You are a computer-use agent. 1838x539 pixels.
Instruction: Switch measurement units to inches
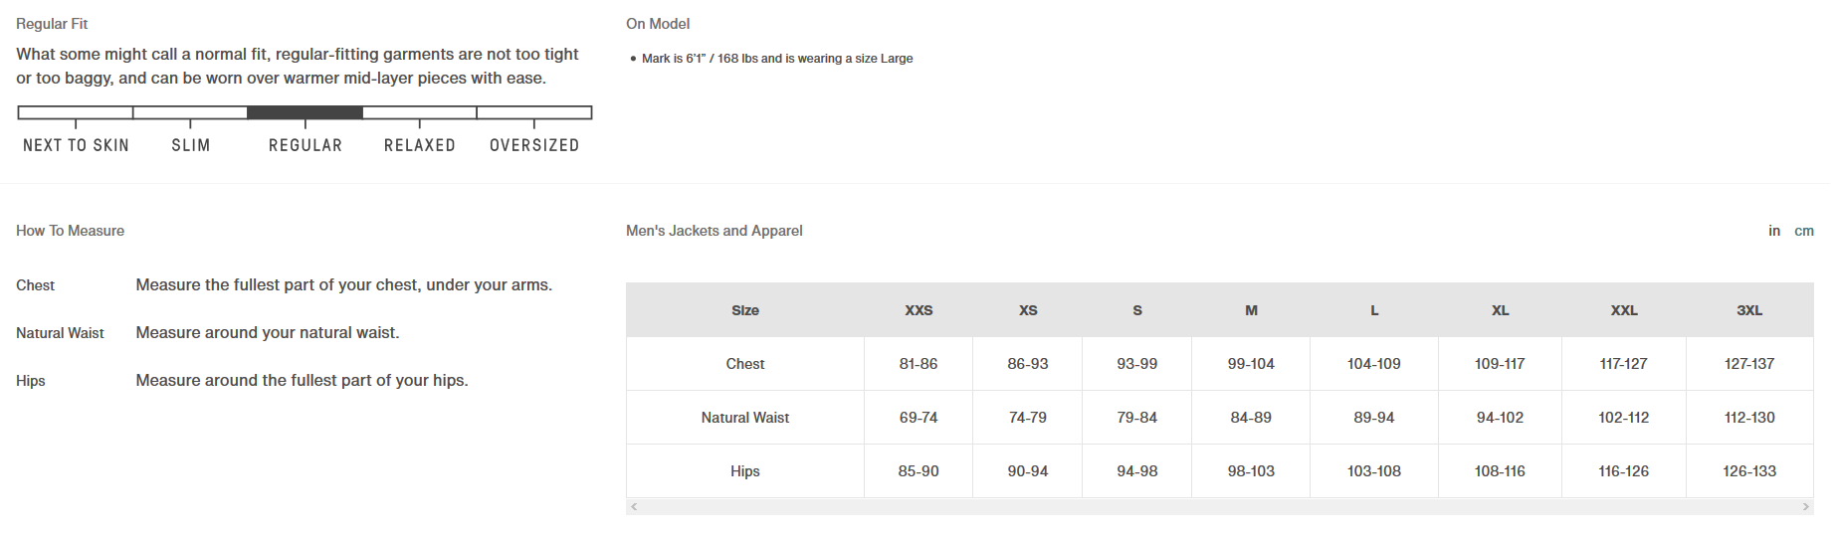pyautogui.click(x=1774, y=231)
